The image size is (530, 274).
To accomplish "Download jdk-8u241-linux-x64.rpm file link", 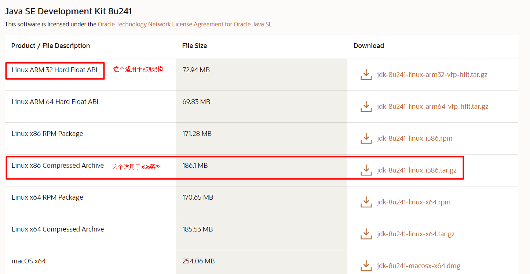I will click(x=414, y=202).
